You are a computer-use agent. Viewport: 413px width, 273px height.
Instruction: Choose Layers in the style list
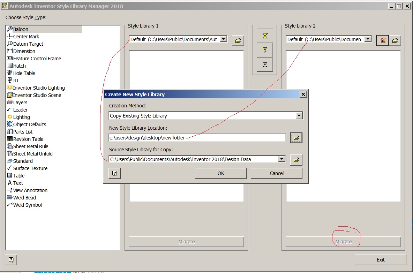click(17, 103)
